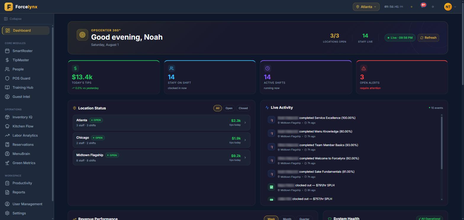Filter locations by All

[217, 108]
